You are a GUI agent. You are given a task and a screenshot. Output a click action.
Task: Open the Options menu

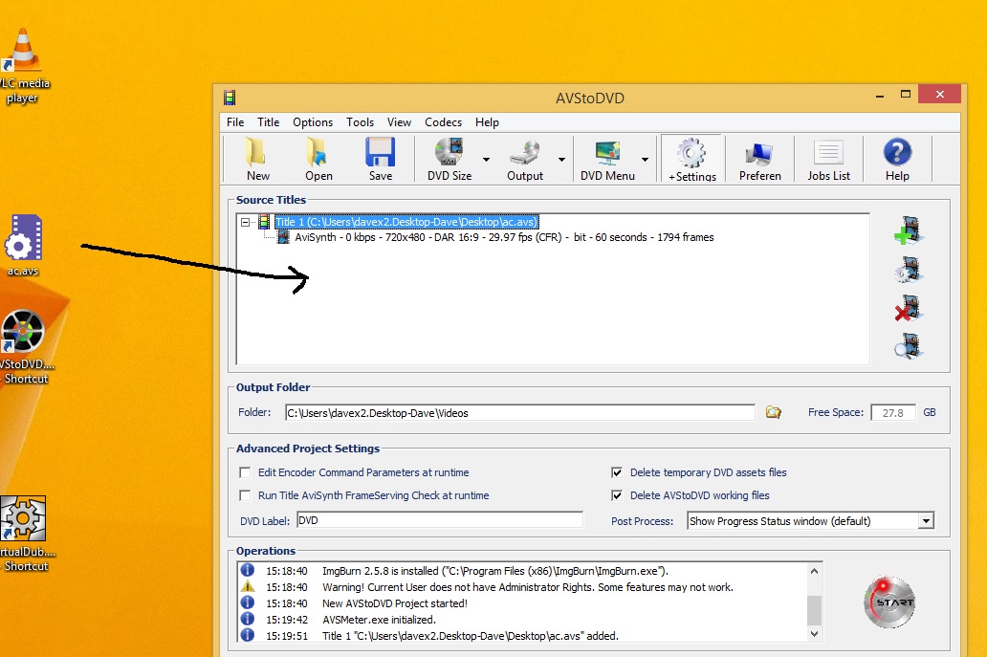[312, 122]
